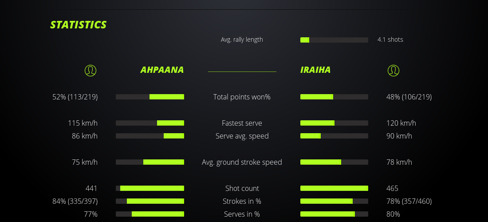
Task: Click Iraiha's ground stroke speed bar
Action: (x=334, y=162)
